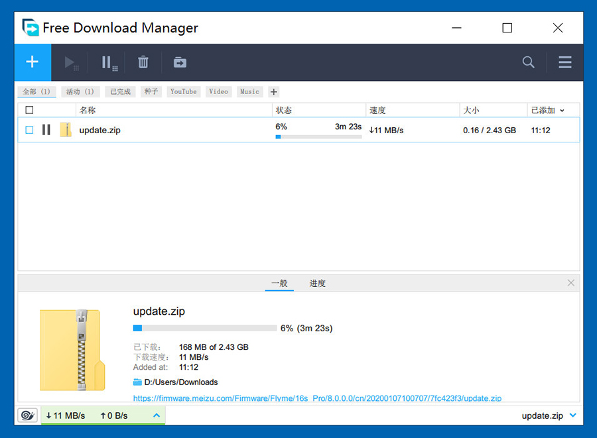Screen dimensions: 597x438
Task: Start all downloads with play icon
Action: point(70,63)
